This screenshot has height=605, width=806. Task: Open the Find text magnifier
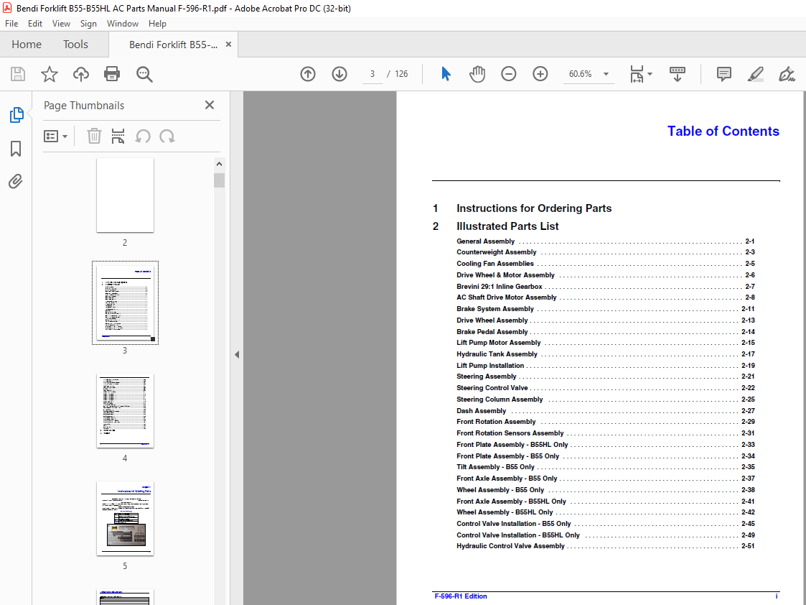pyautogui.click(x=144, y=74)
